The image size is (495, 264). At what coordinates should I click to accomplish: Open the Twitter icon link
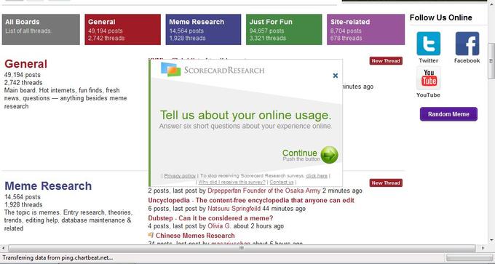428,44
